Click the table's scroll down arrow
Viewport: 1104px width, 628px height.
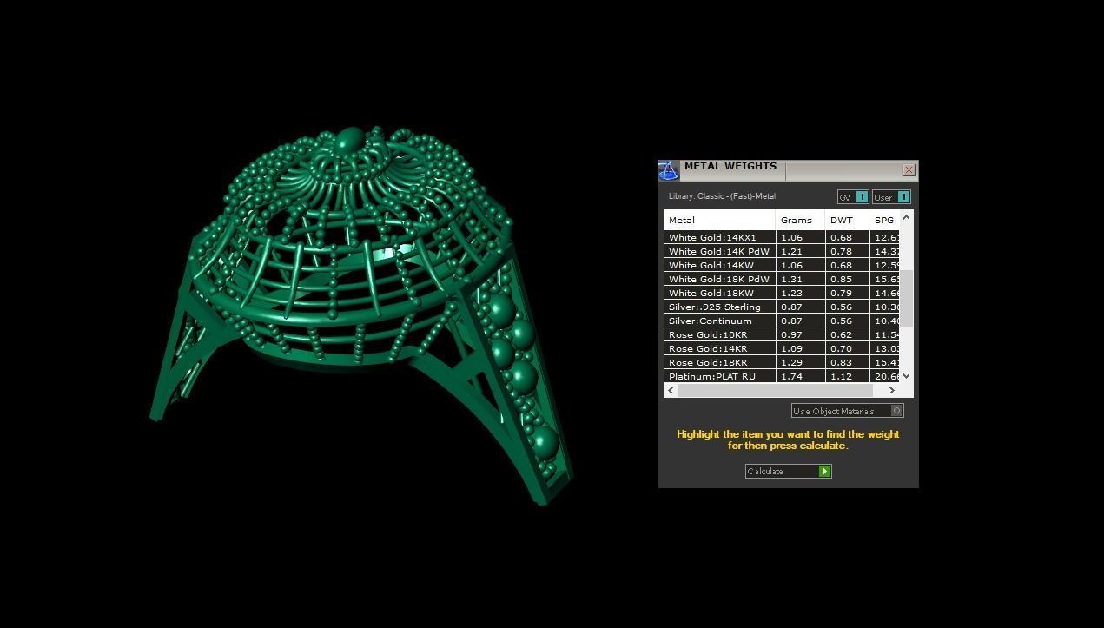(x=907, y=376)
